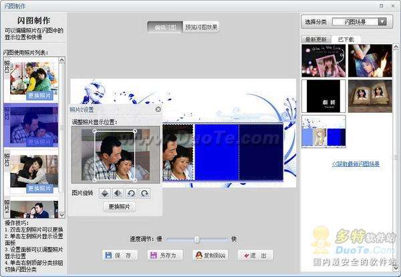Select the black 剧终 scene thumbnail
Screen dimensions: 401x277
tap(323, 96)
